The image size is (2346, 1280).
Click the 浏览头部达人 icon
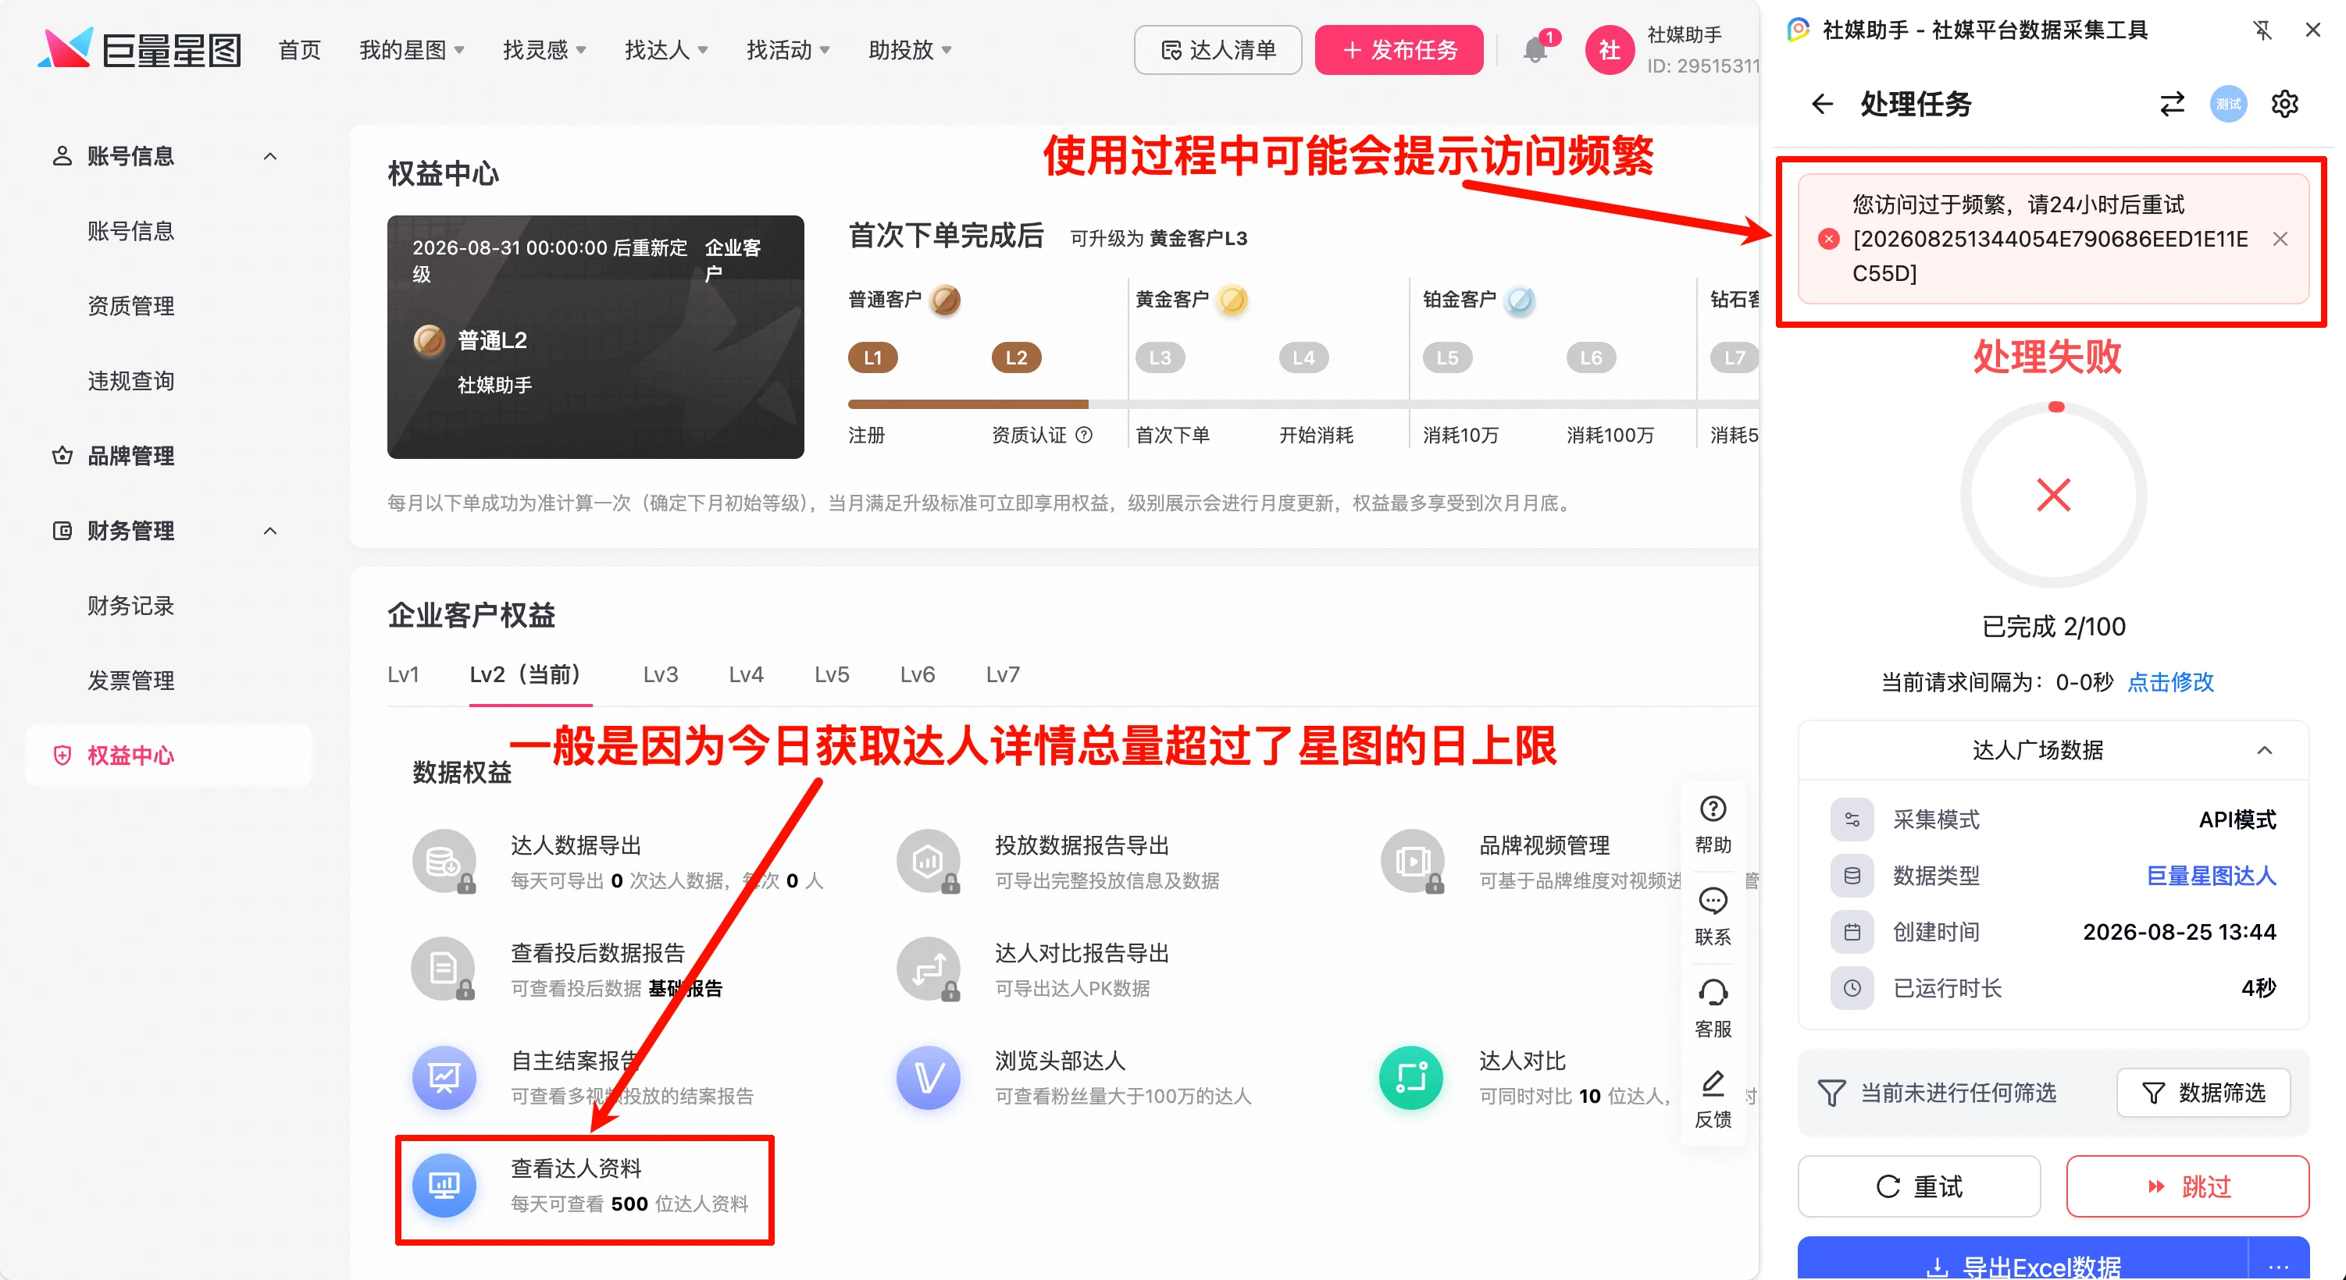(x=928, y=1077)
